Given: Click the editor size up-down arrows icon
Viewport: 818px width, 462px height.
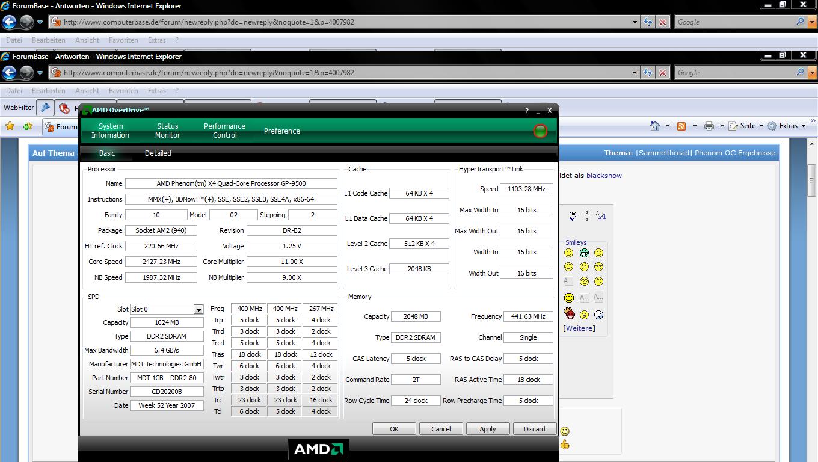Looking at the screenshot, I should click(587, 216).
